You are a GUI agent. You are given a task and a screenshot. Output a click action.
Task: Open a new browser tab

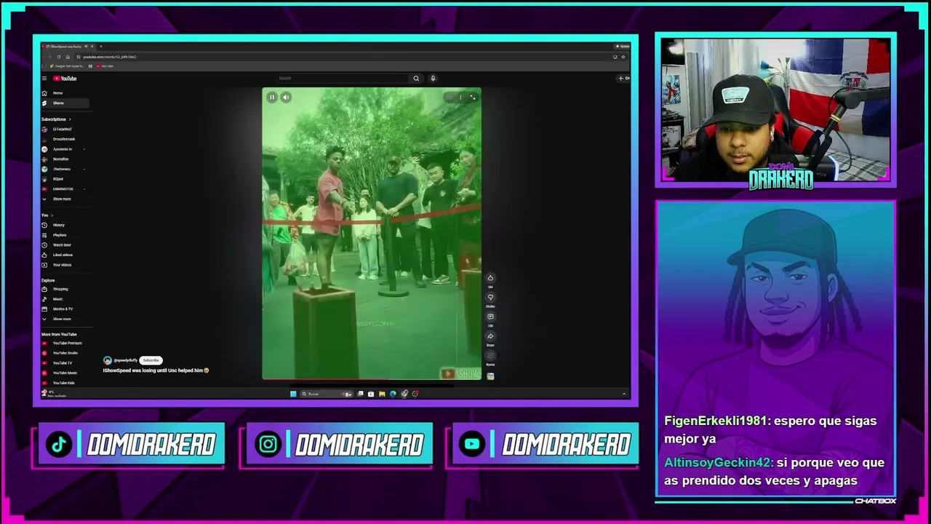point(100,47)
